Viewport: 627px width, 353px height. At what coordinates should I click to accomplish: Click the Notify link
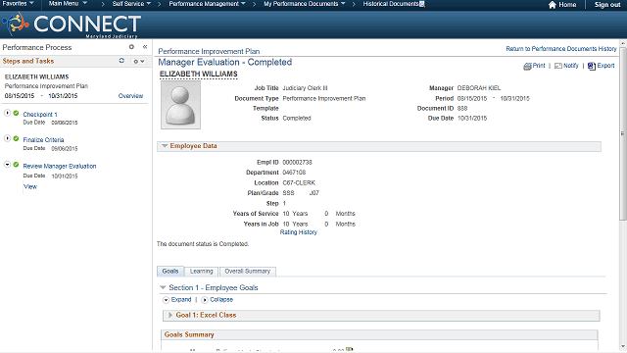tap(570, 66)
